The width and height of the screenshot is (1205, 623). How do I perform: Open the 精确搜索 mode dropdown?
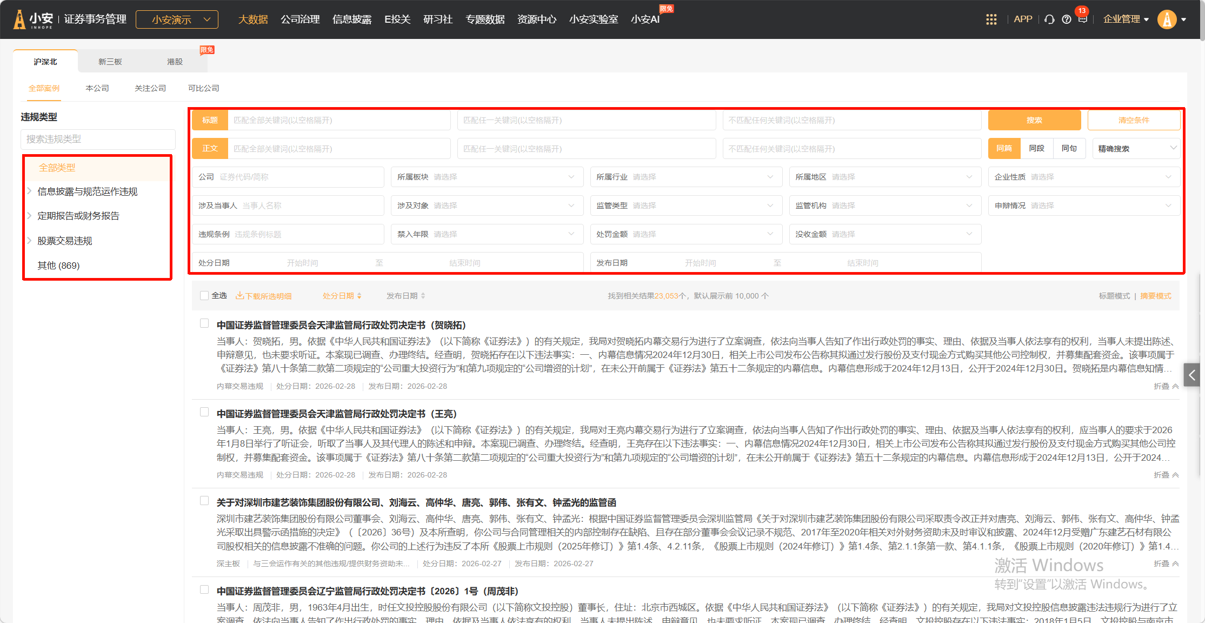click(1135, 149)
